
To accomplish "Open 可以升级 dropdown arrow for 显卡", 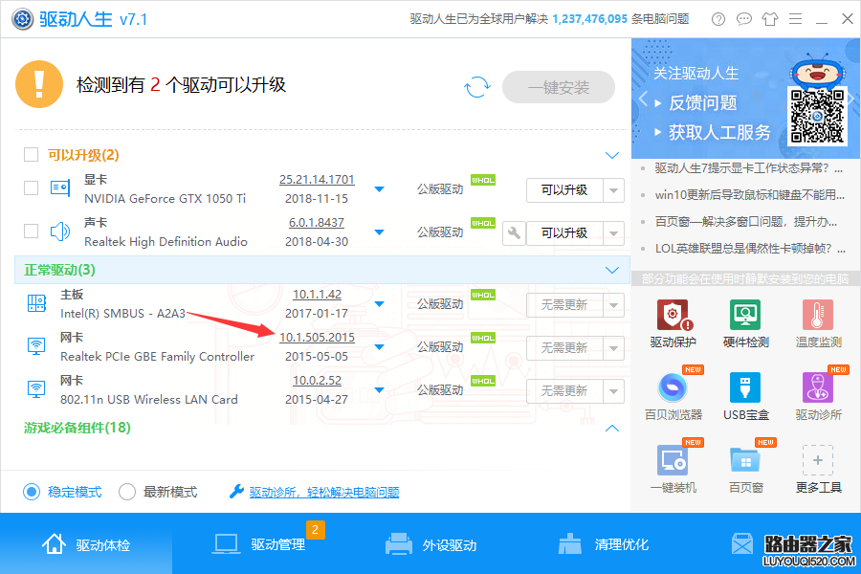I will (613, 190).
